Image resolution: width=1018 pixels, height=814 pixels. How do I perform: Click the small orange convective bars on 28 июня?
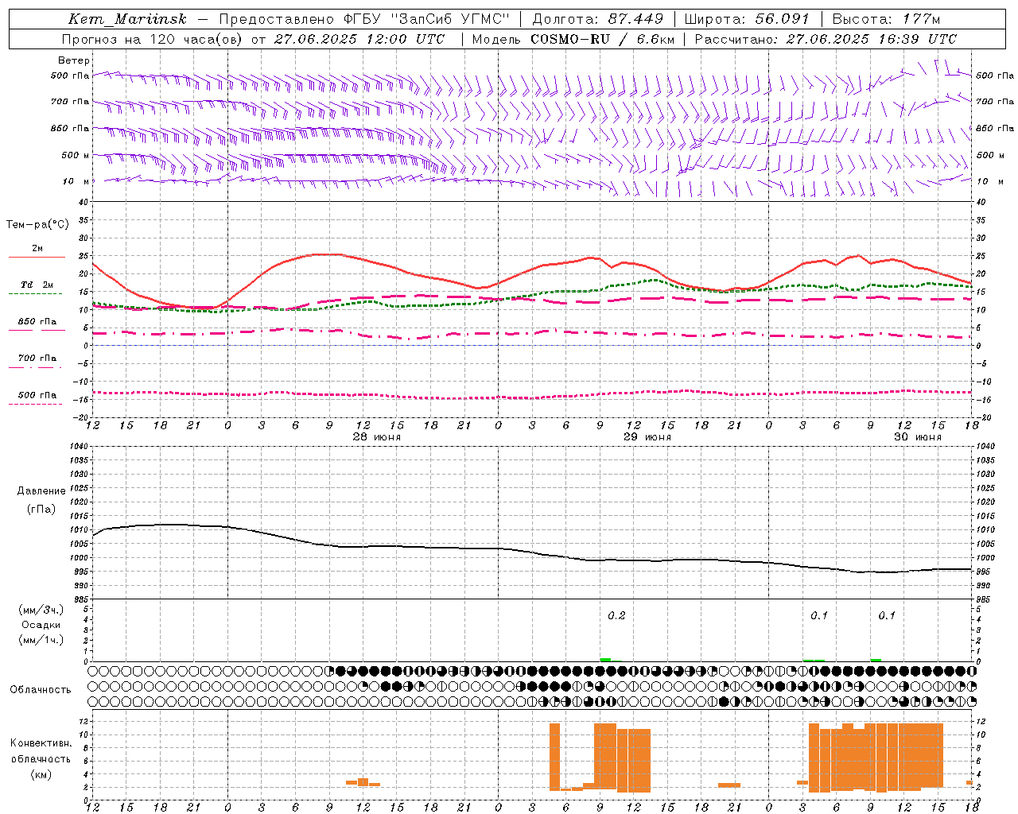pos(363,782)
